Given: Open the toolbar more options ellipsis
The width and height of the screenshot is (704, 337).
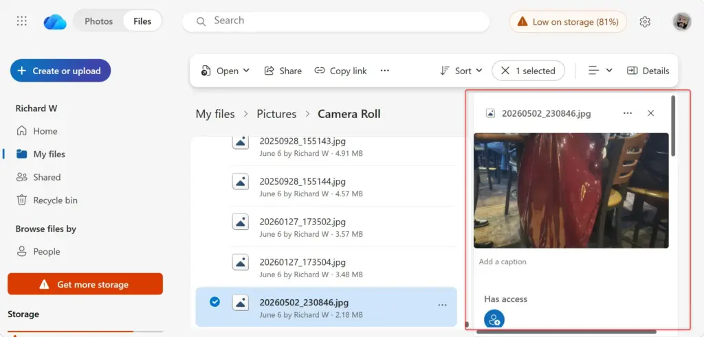Looking at the screenshot, I should click(385, 71).
